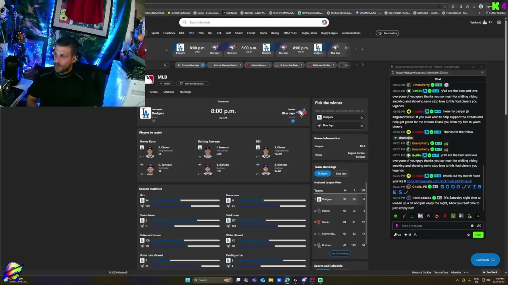Screen dimensions: 508x285
Task: Open Discord from the taskbar
Action: [304, 280]
